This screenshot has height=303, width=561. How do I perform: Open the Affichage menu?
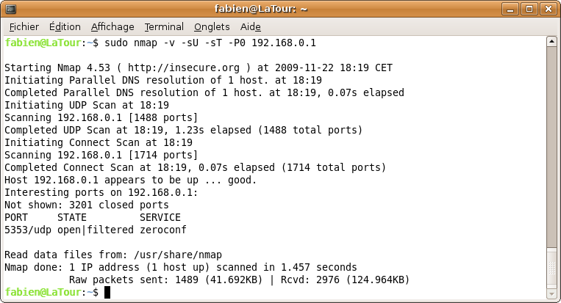112,26
